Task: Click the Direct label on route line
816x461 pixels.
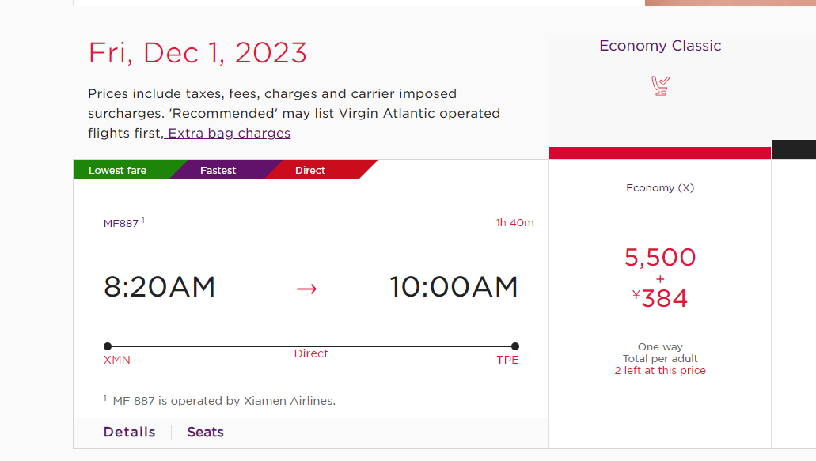Action: pos(311,353)
